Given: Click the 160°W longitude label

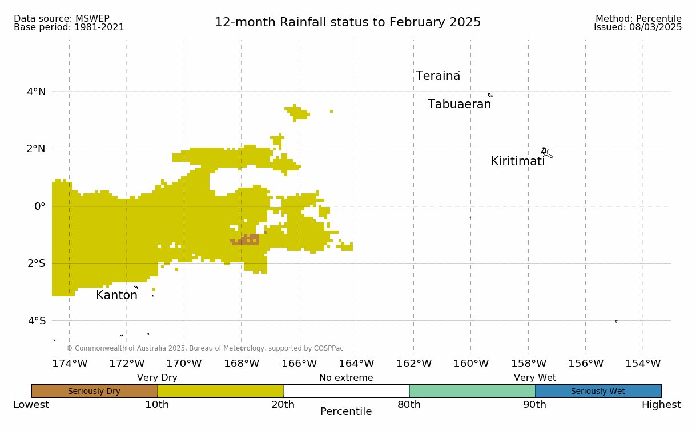Looking at the screenshot, I should pyautogui.click(x=471, y=364).
